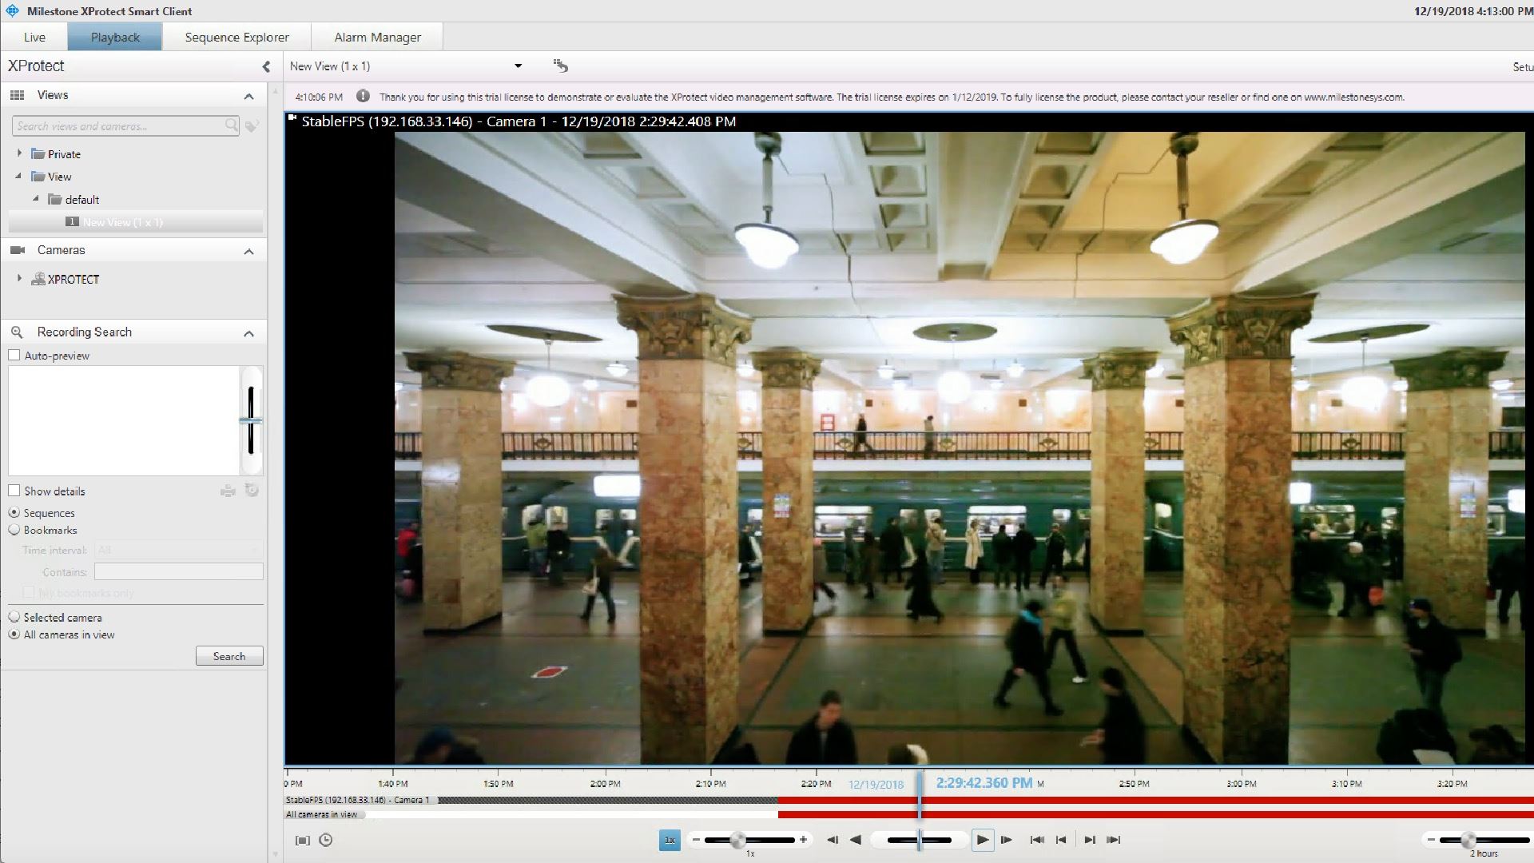Go to previous sequence
This screenshot has width=1534, height=863.
pyautogui.click(x=1061, y=840)
